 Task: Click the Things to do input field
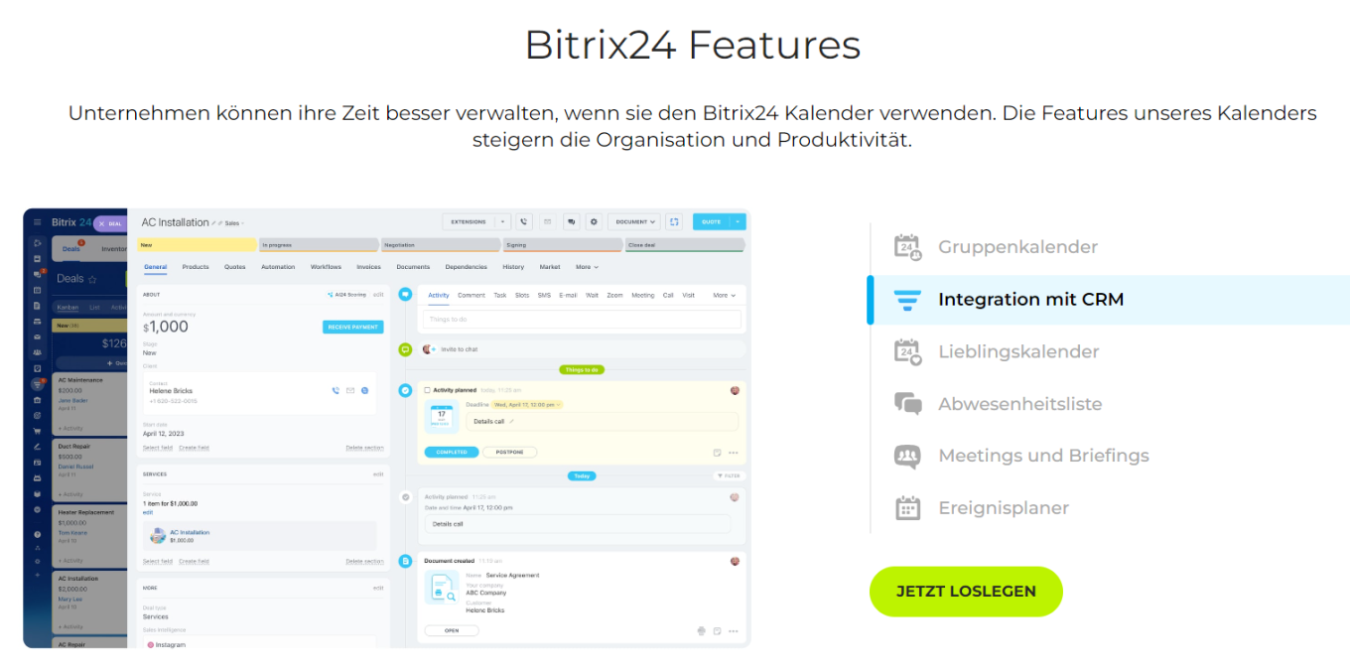(x=583, y=320)
